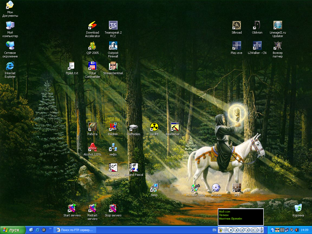The width and height of the screenshot is (312, 234).
Task: Select the ftplist.txt file shortcut
Action: [x=72, y=66]
